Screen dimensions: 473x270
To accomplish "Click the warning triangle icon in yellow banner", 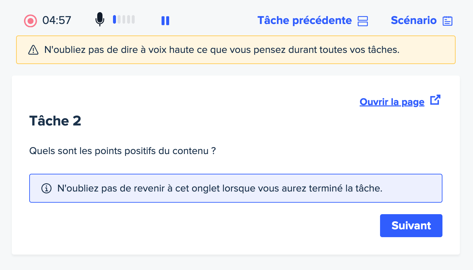I will (34, 50).
